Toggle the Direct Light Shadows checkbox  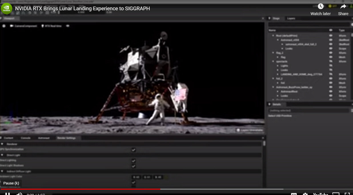pyautogui.click(x=133, y=166)
